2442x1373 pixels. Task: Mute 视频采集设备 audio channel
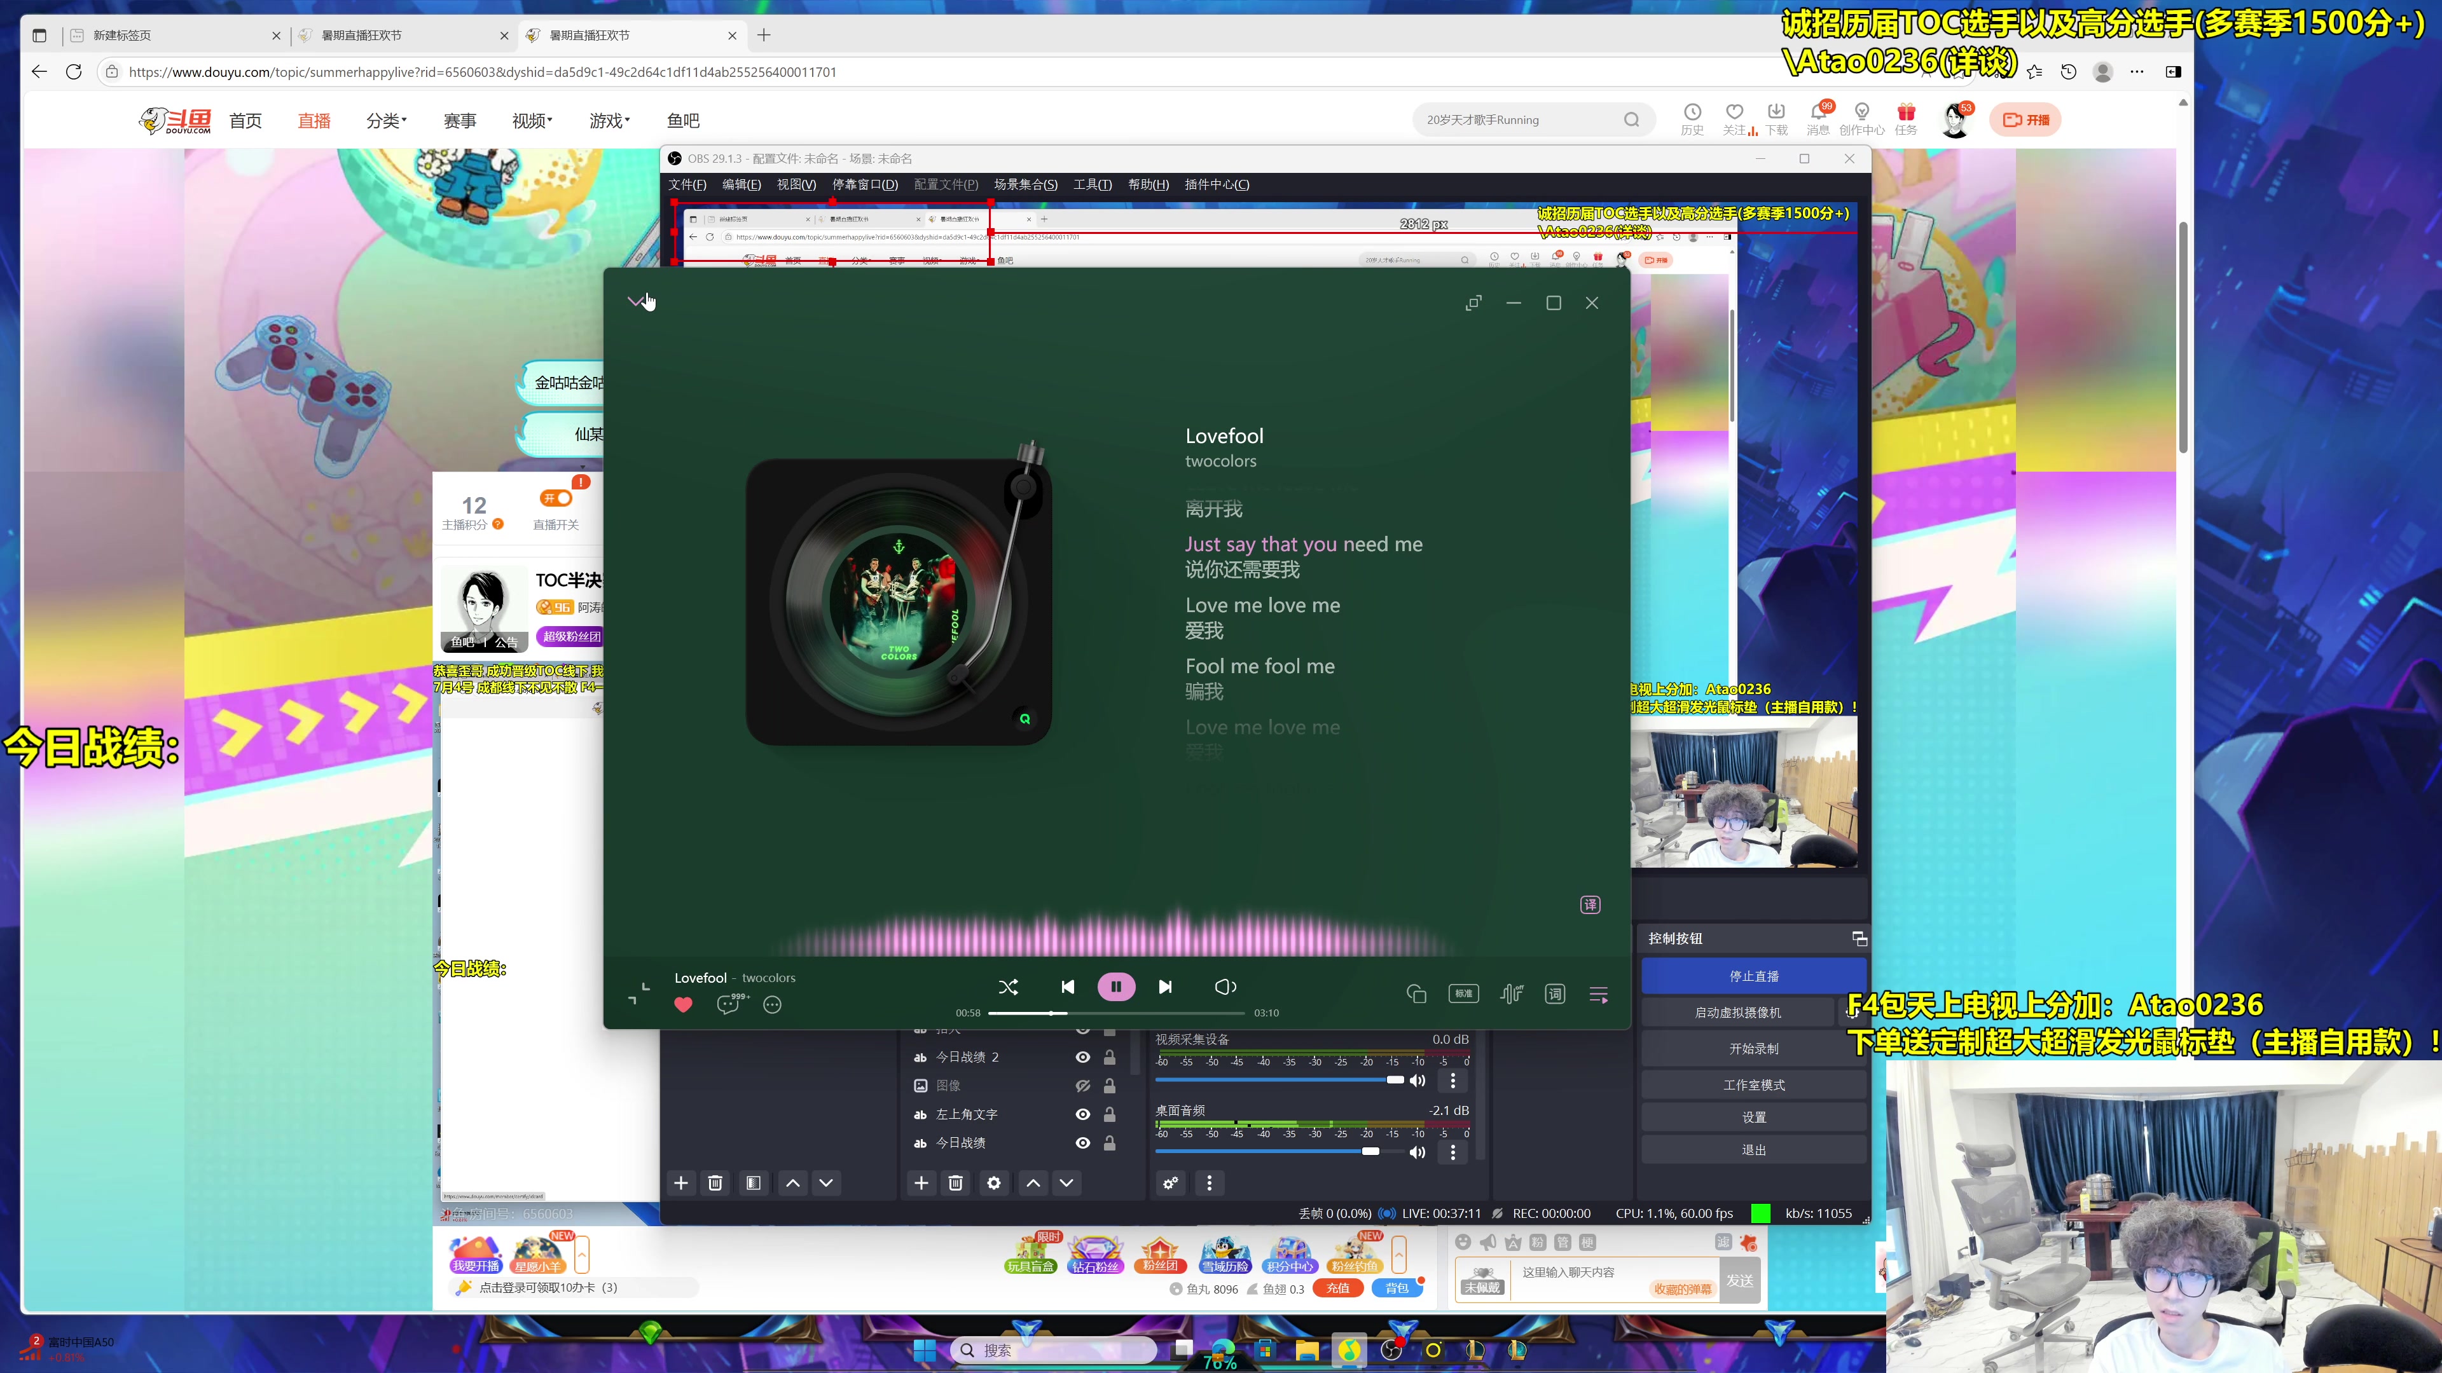coord(1418,1080)
